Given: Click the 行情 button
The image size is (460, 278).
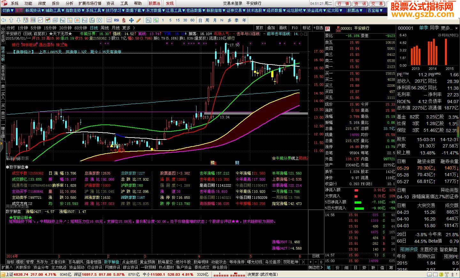Looking at the screenshot, I should 343,4.
